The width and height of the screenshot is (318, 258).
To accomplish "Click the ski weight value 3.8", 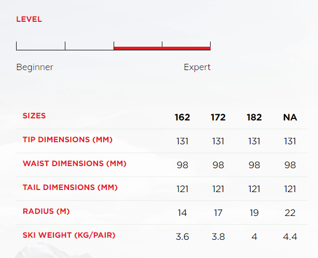I will (x=218, y=237).
